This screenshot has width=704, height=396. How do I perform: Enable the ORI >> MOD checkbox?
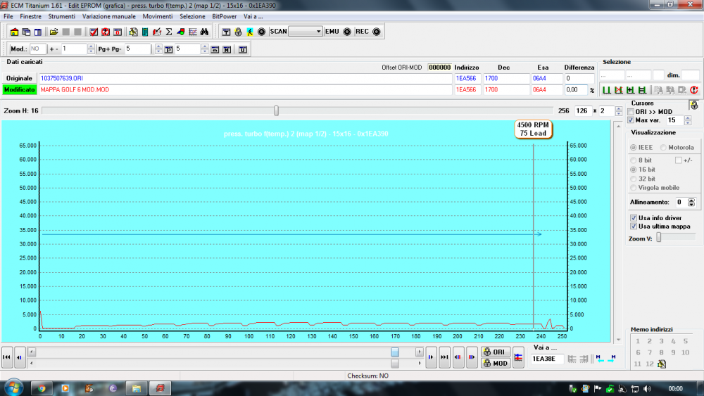click(x=631, y=112)
